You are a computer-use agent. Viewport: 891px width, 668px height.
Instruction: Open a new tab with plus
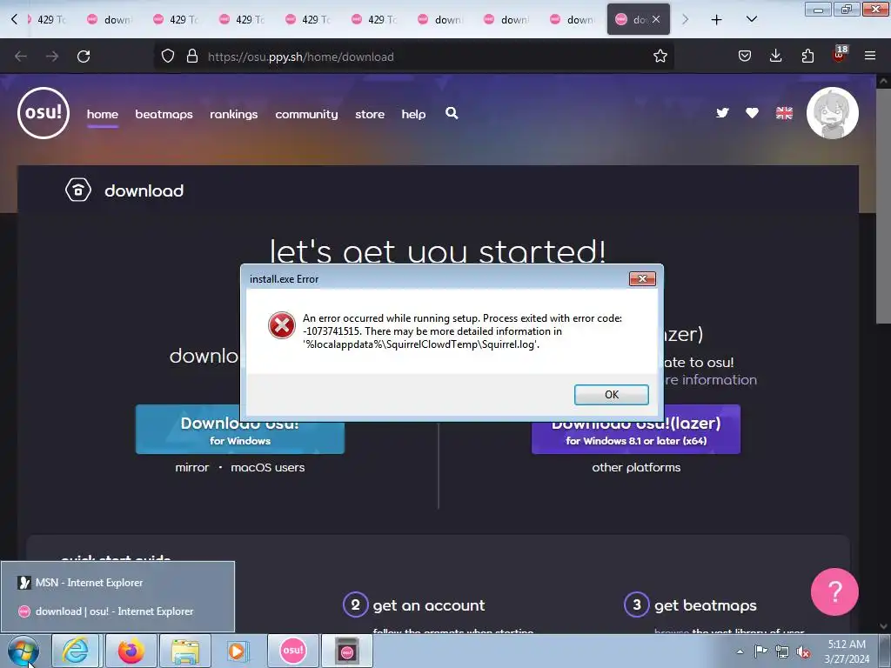(717, 20)
